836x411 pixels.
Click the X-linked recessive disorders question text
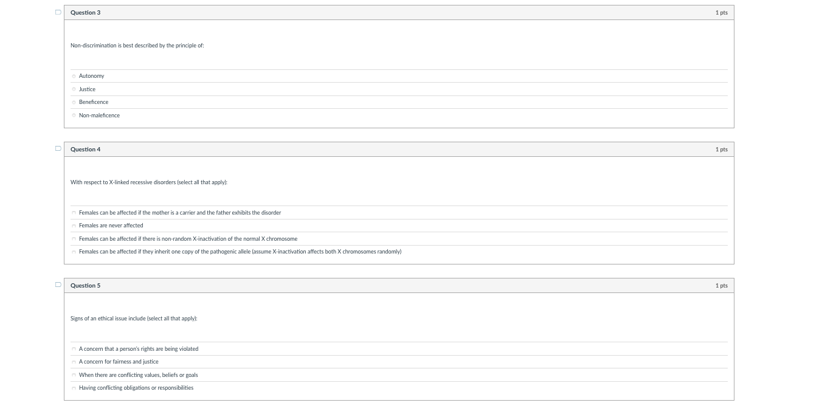(149, 182)
